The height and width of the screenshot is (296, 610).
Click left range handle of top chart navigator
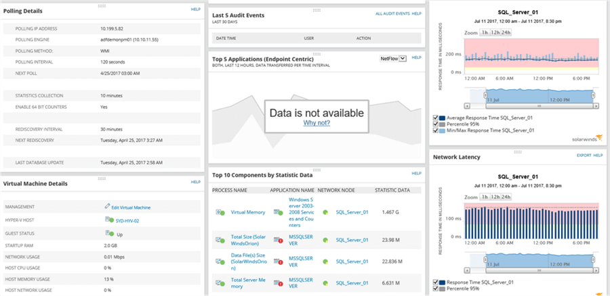coord(485,96)
